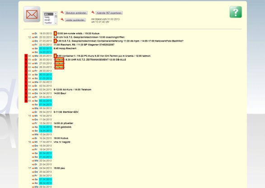Screen dimensions: 265x188
Task: Click the highlighted date 06.04.2013
Action: [x=46, y=101]
